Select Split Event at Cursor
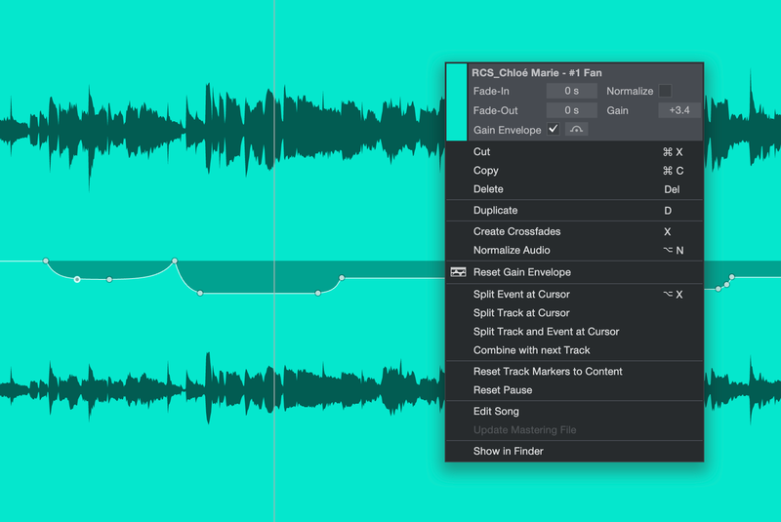Image resolution: width=781 pixels, height=522 pixels. coord(521,294)
